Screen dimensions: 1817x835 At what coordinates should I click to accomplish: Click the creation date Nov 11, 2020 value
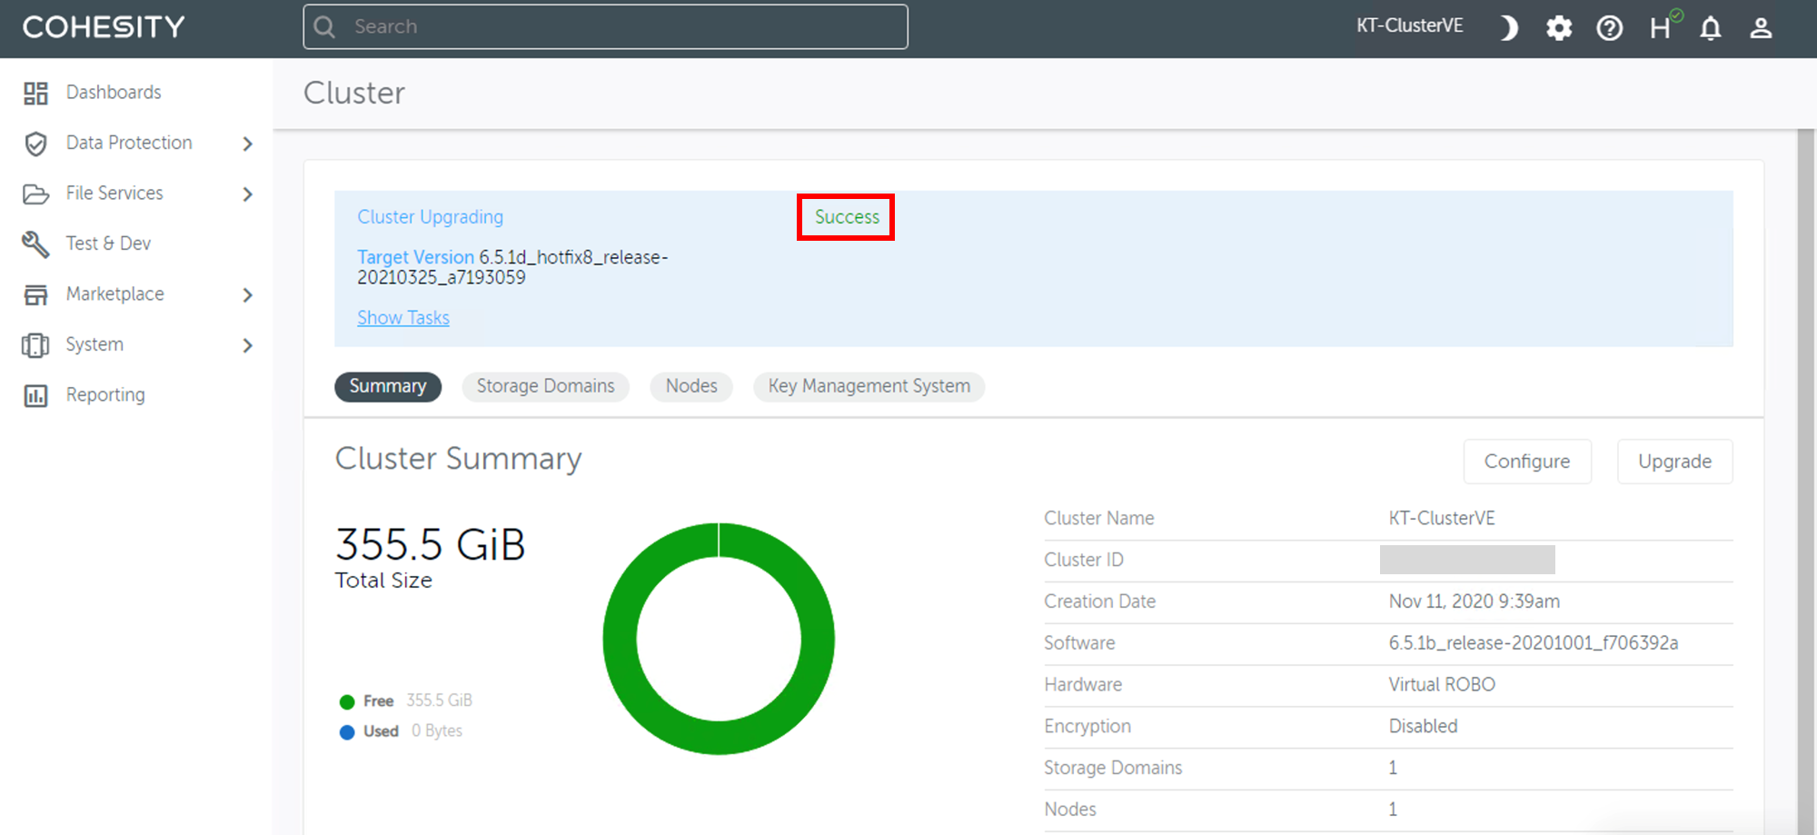click(x=1474, y=601)
